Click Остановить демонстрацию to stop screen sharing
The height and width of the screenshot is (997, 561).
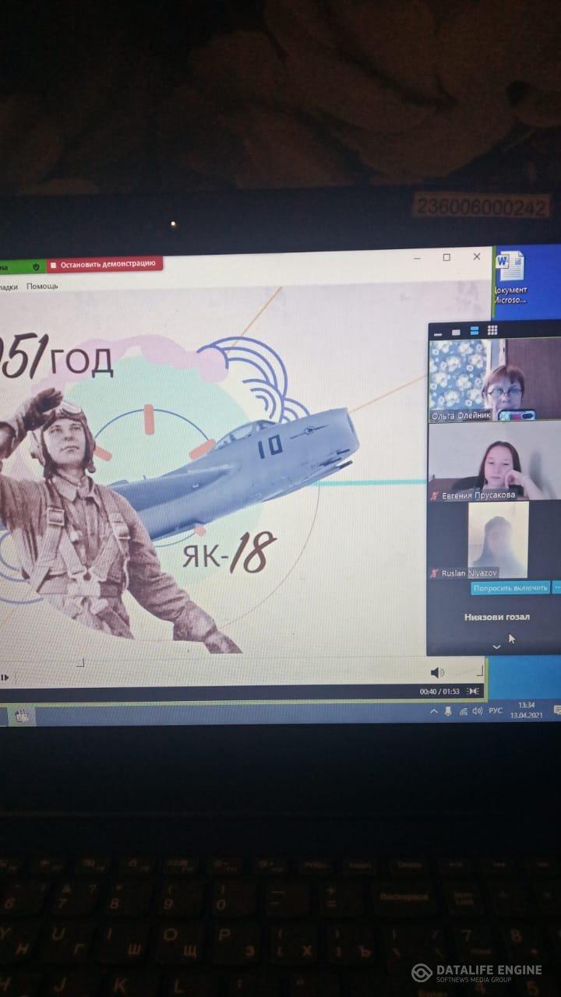(104, 264)
